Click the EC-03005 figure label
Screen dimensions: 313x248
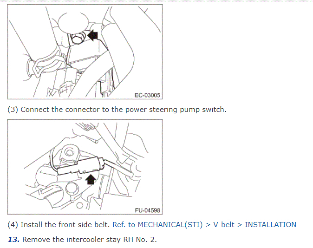pyautogui.click(x=147, y=95)
